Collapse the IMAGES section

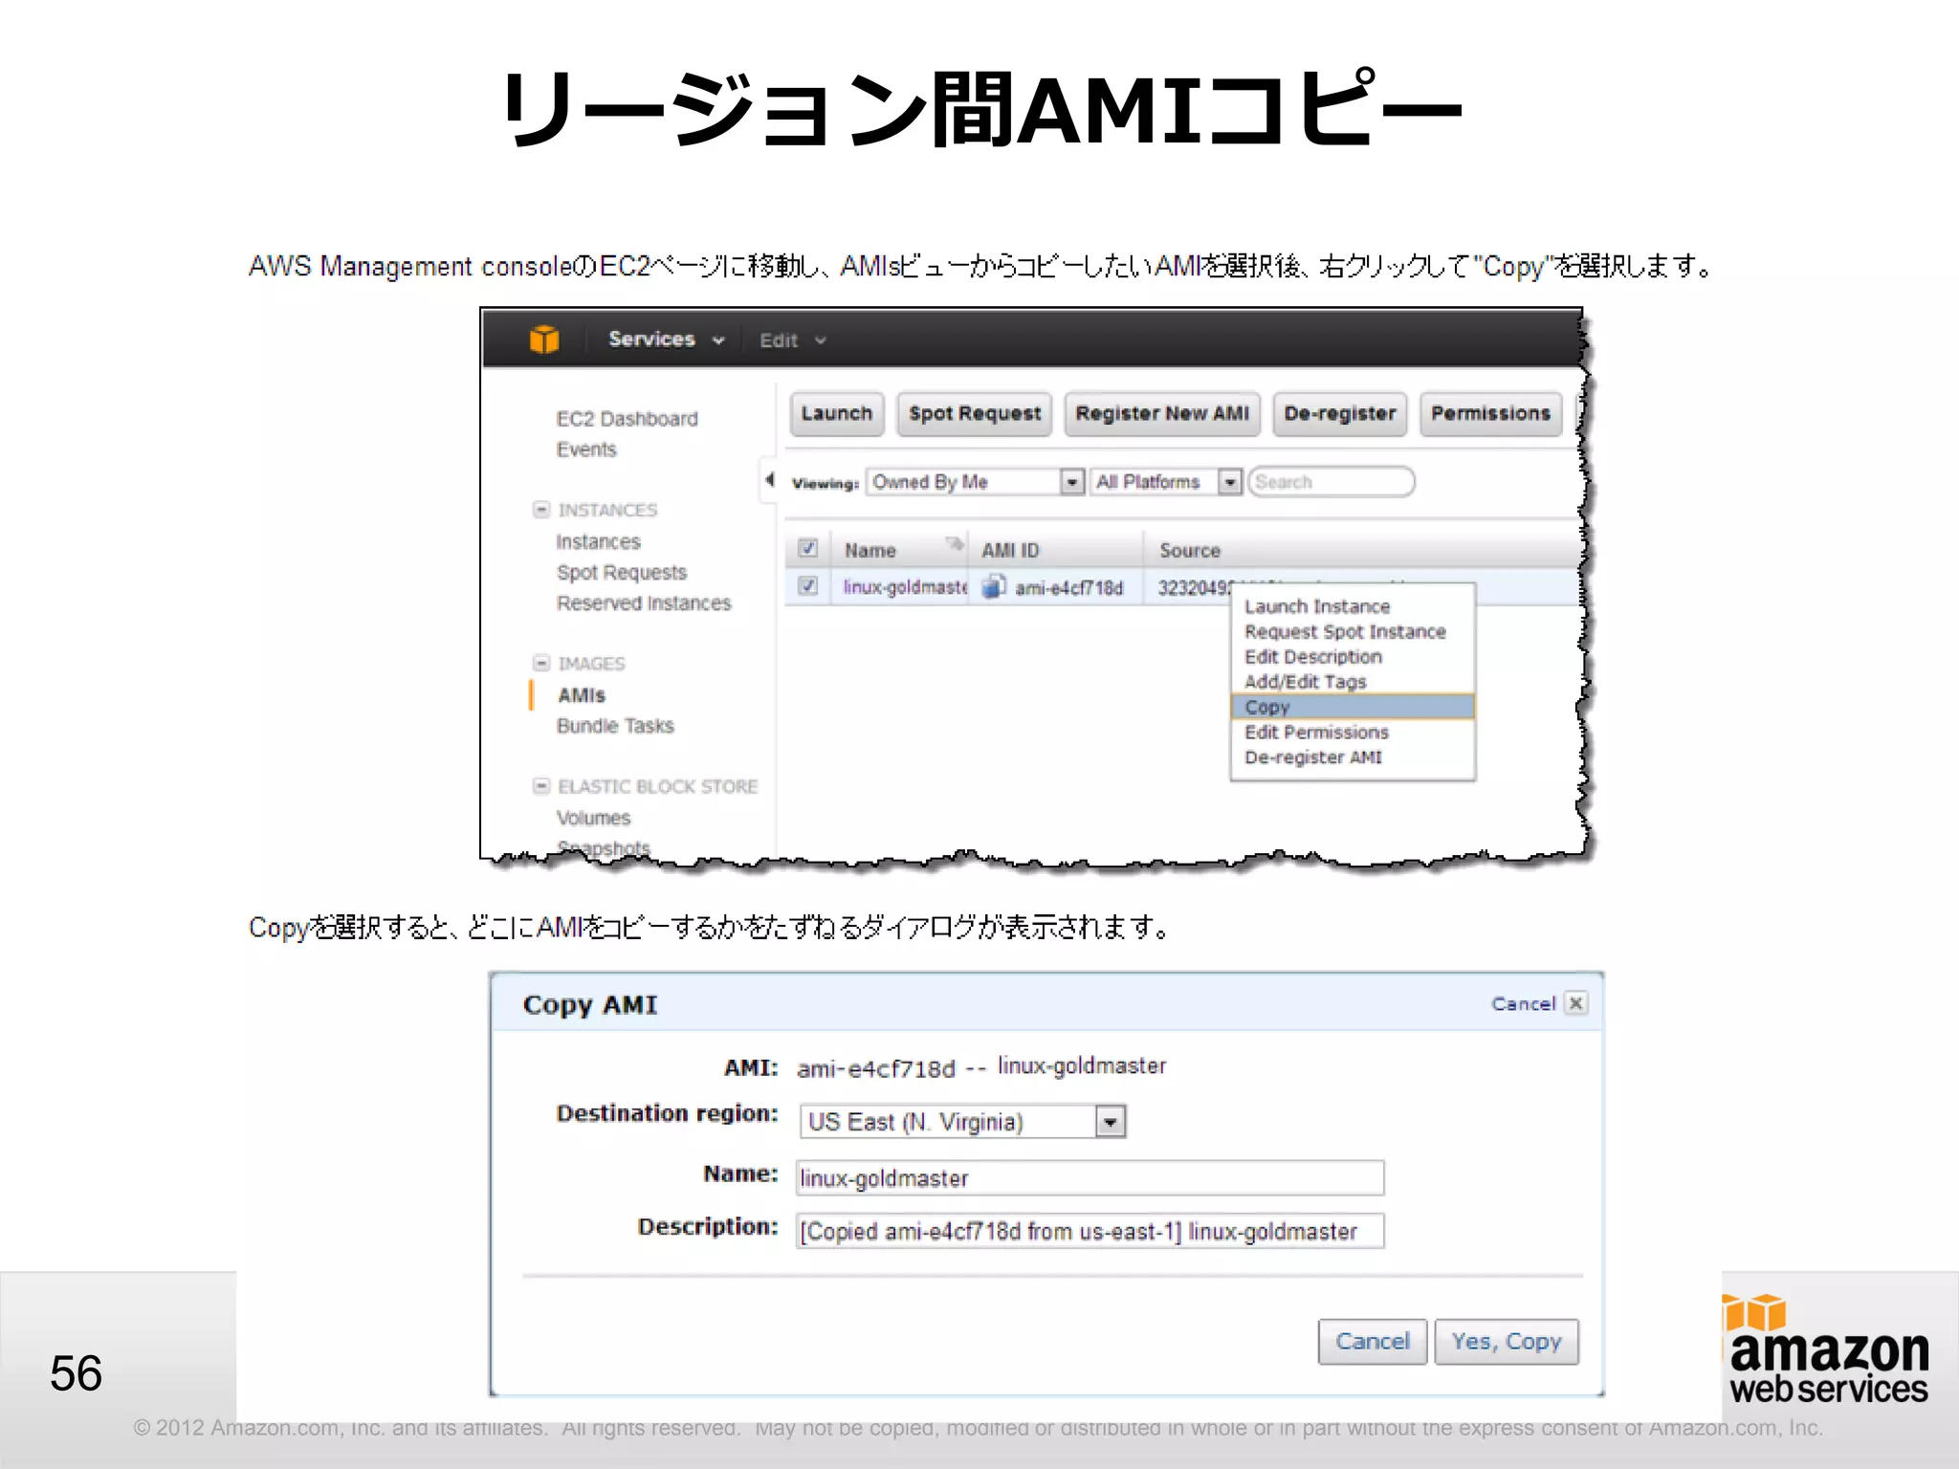(541, 663)
